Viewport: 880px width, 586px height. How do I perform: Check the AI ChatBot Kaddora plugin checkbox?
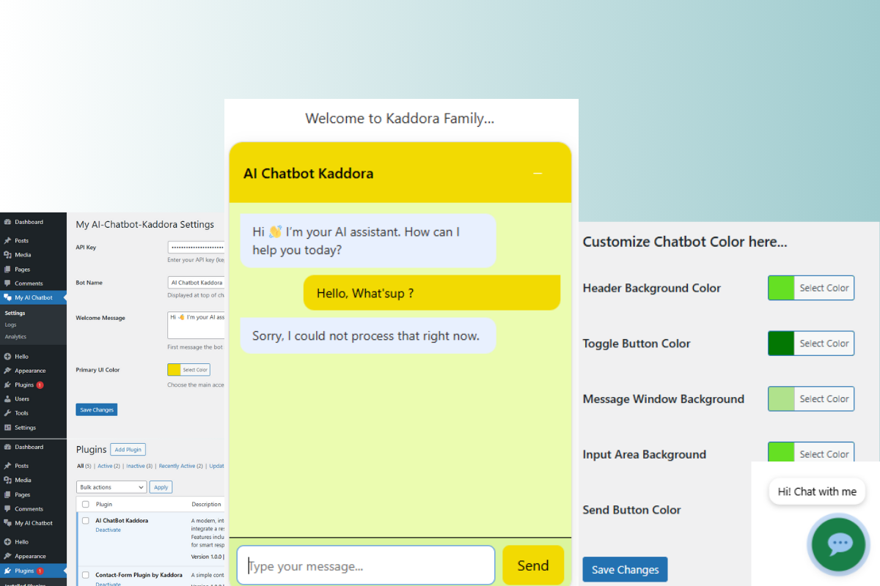click(86, 521)
